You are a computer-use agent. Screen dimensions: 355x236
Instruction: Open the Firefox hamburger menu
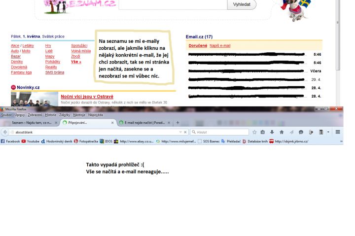coord(338,132)
